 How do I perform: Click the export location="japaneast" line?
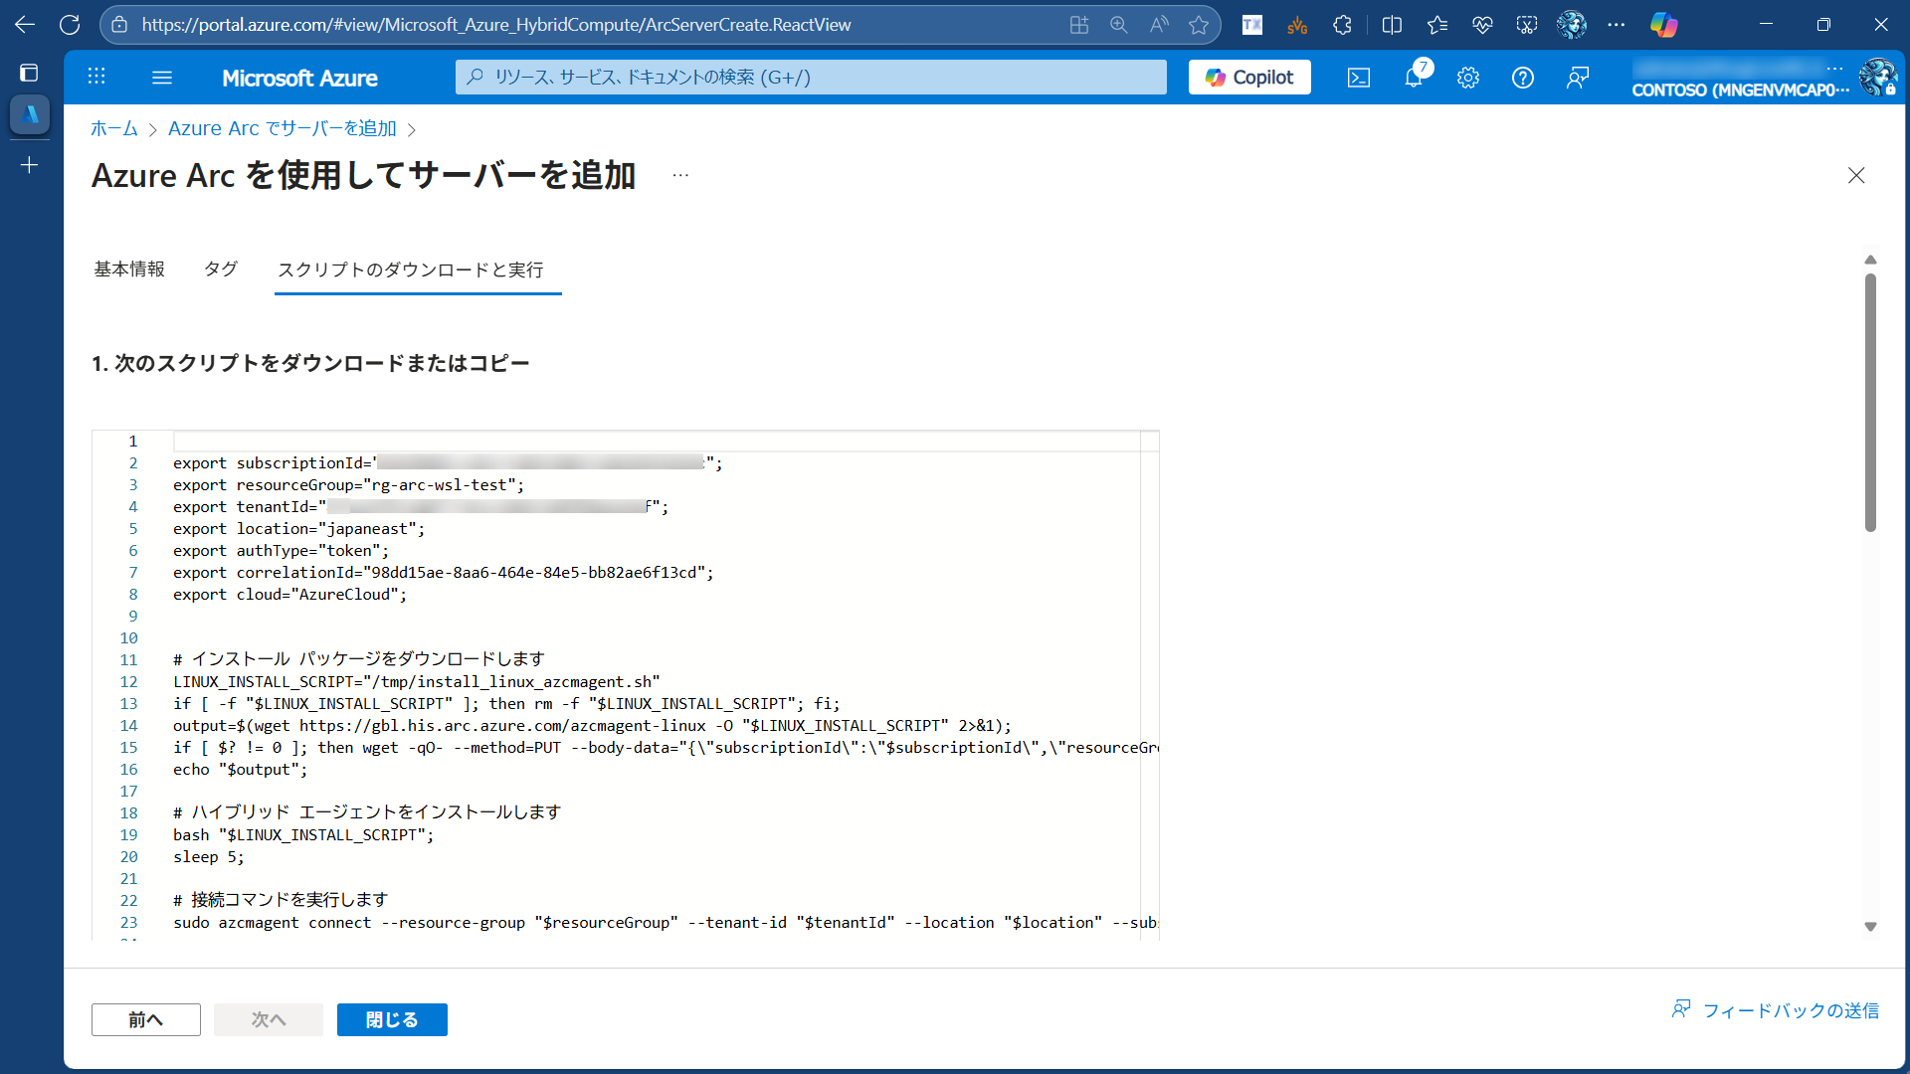click(298, 529)
